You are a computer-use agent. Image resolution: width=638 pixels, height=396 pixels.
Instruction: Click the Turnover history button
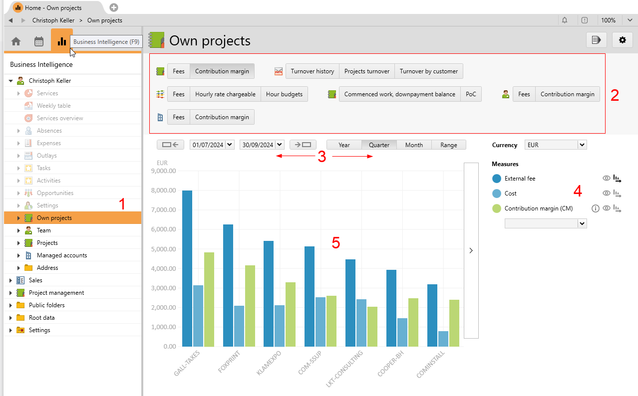(312, 71)
